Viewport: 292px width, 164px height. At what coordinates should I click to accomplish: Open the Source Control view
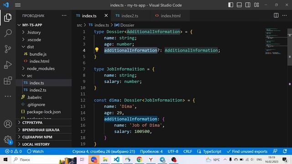pos(8,49)
